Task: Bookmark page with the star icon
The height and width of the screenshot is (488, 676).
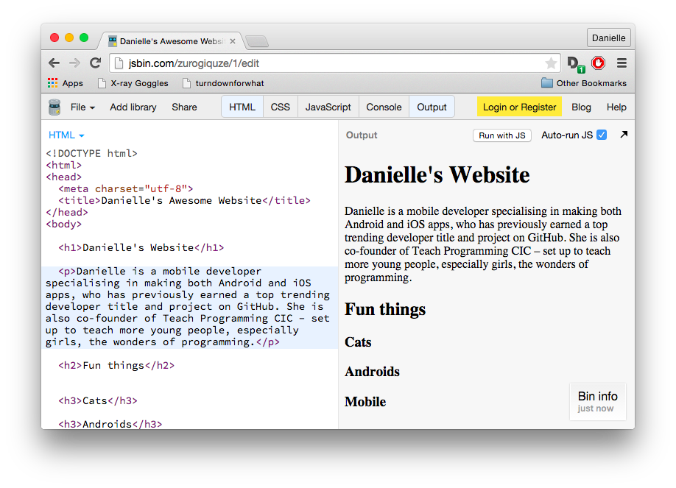Action: coord(551,63)
